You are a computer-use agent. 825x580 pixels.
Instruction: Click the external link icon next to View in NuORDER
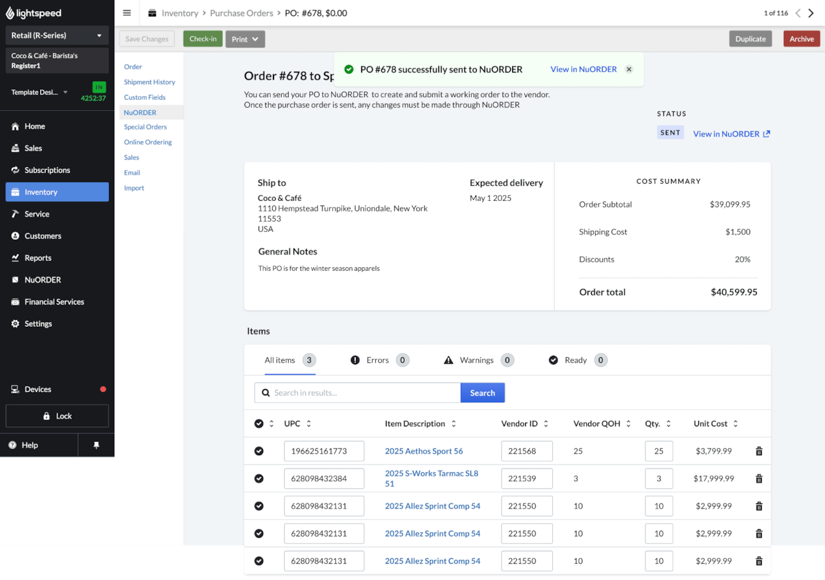pyautogui.click(x=767, y=134)
